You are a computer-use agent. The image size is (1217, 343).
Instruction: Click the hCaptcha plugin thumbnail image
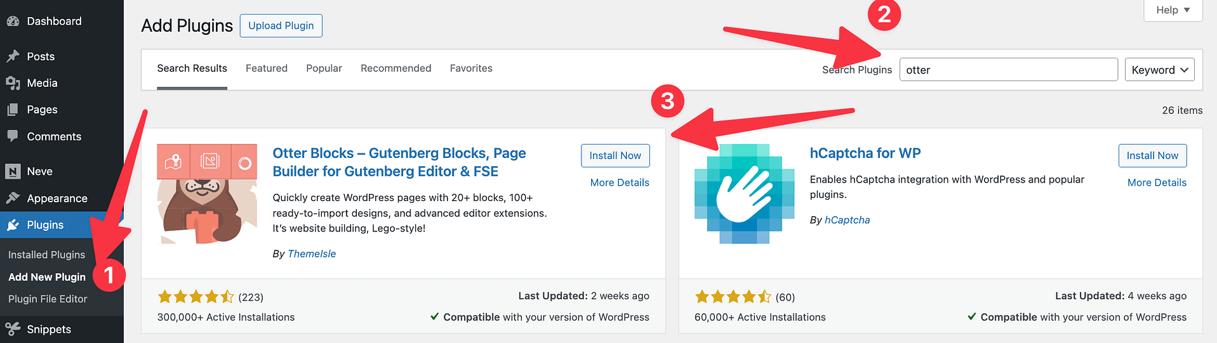coord(744,193)
